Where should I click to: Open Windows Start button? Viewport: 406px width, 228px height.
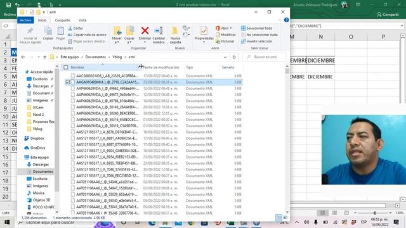click(x=7, y=222)
